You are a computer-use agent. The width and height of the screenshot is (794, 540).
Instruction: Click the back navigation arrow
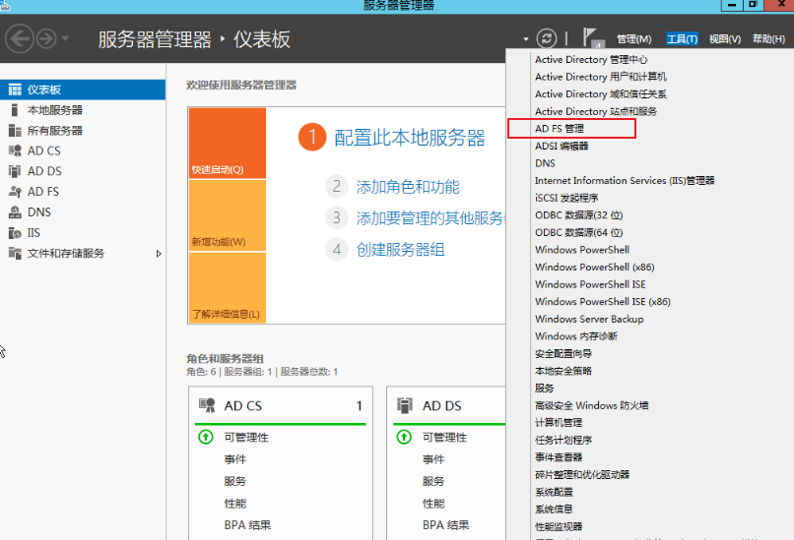click(x=20, y=39)
